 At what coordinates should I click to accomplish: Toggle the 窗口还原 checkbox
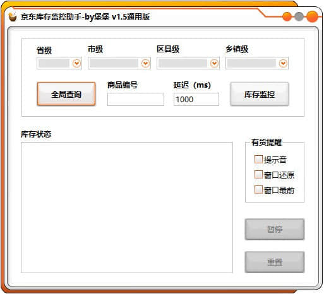click(x=258, y=175)
